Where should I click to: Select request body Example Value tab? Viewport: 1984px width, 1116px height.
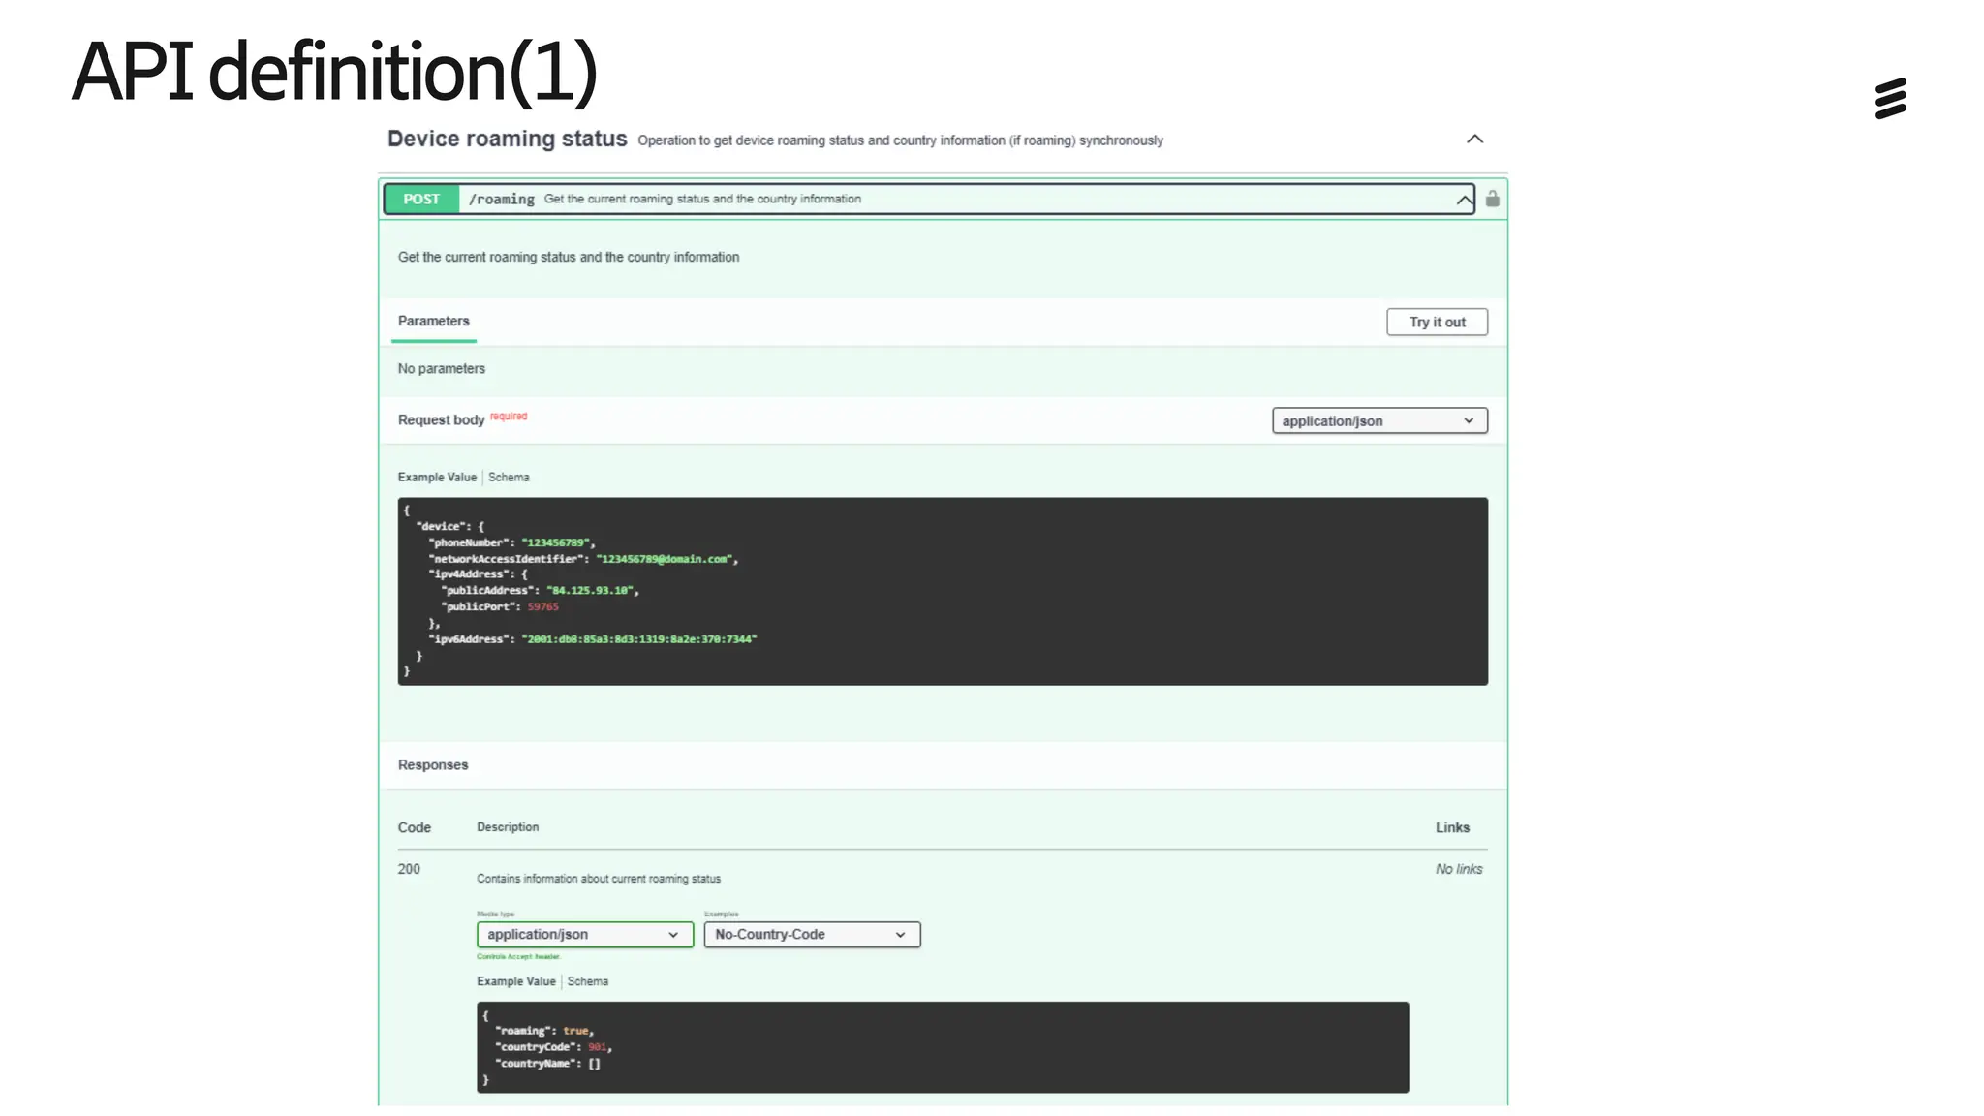pos(437,477)
